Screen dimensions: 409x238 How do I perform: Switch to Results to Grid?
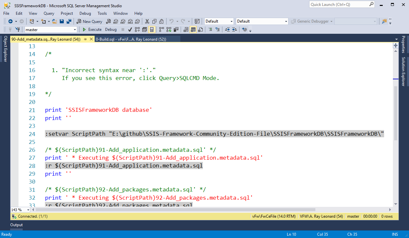point(193,30)
